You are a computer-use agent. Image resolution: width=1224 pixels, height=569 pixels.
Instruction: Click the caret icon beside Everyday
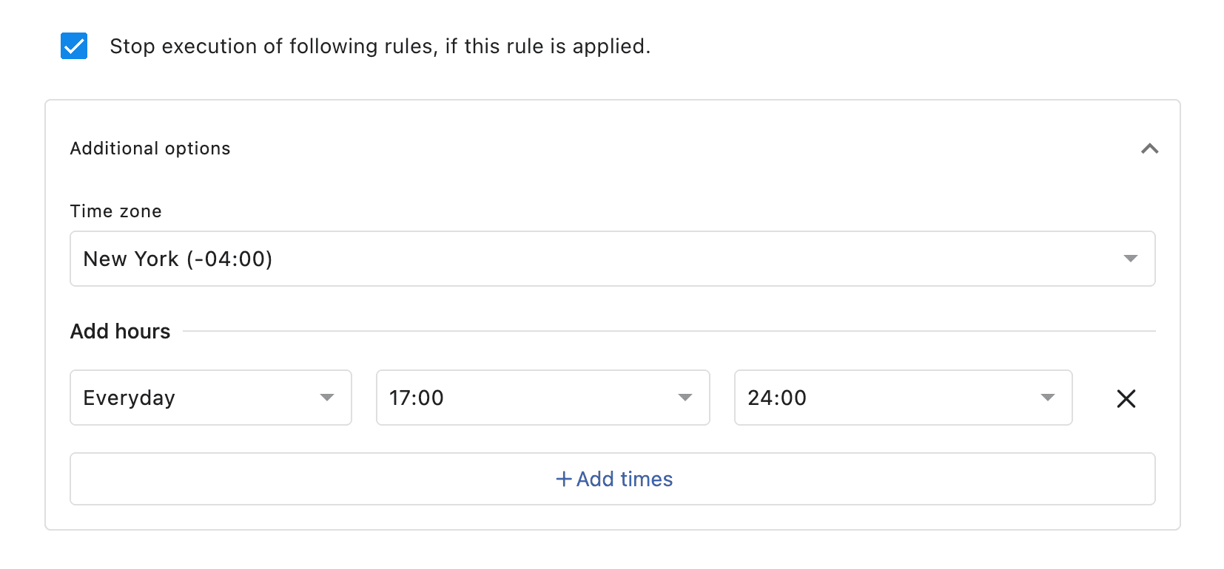coord(326,398)
